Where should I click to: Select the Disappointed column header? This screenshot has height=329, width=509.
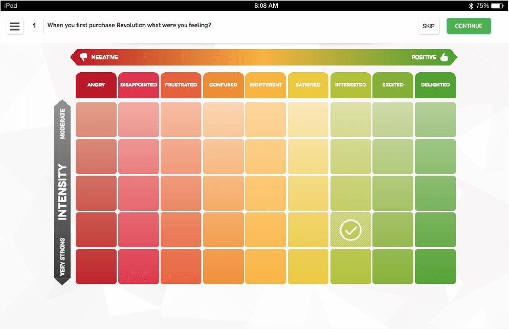[138, 85]
